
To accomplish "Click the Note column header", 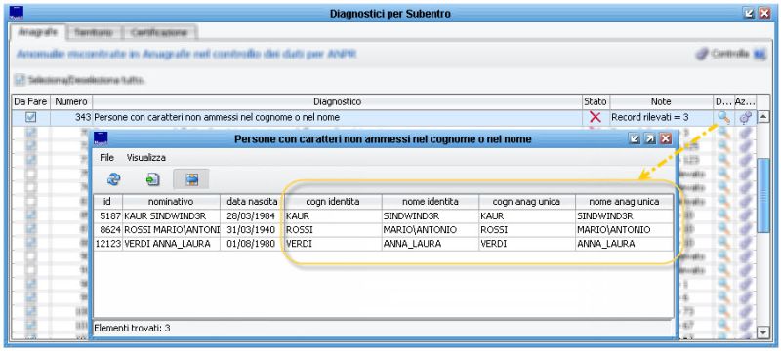I will [x=661, y=102].
